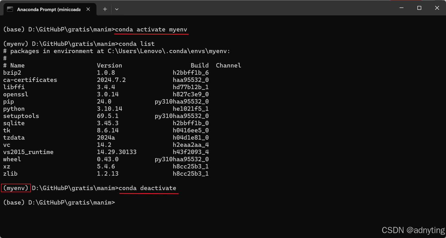Click the 'conda deactivate' command text
The height and width of the screenshot is (238, 446).
147,188
